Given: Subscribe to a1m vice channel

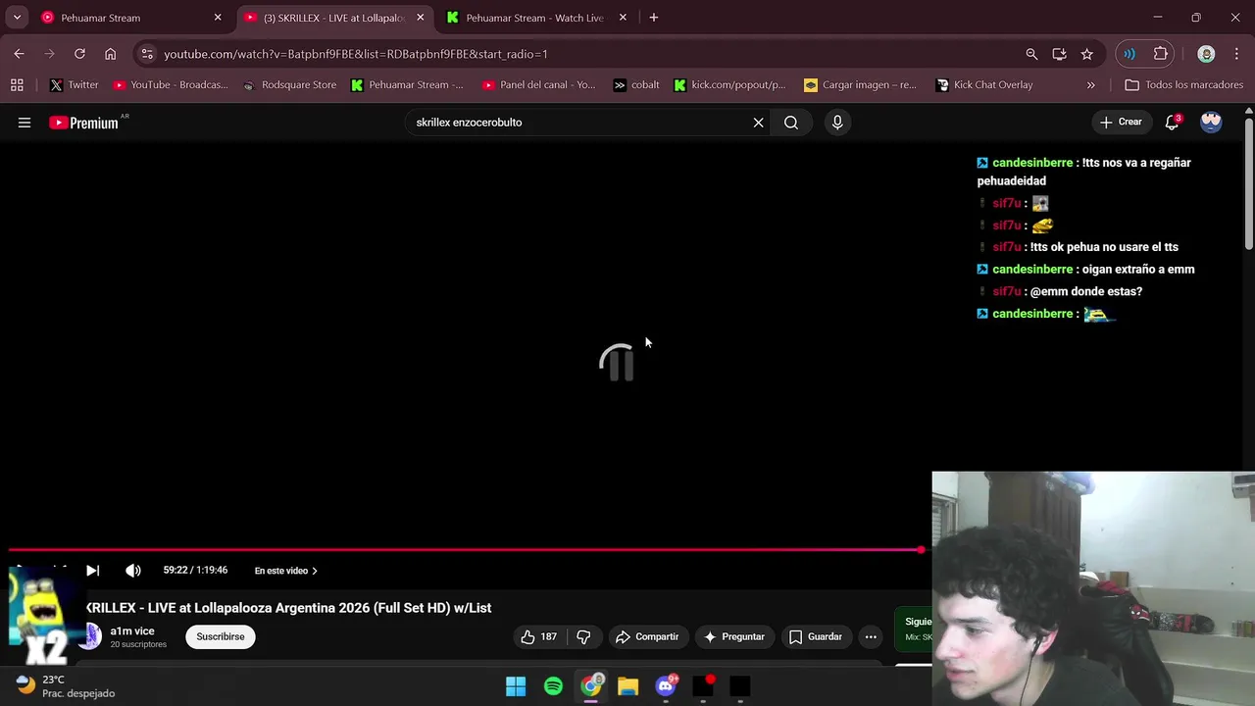Looking at the screenshot, I should click(221, 636).
